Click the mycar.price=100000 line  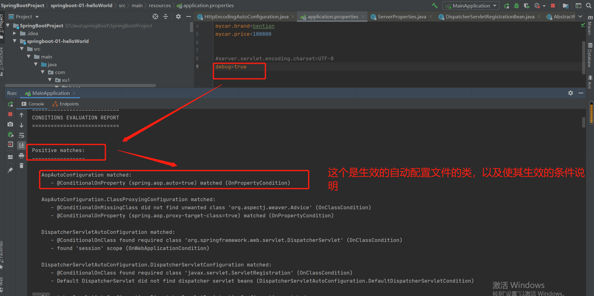(x=243, y=34)
